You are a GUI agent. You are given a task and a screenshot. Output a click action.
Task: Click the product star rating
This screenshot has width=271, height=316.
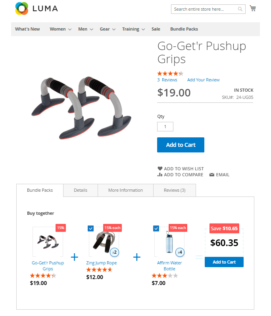point(170,73)
